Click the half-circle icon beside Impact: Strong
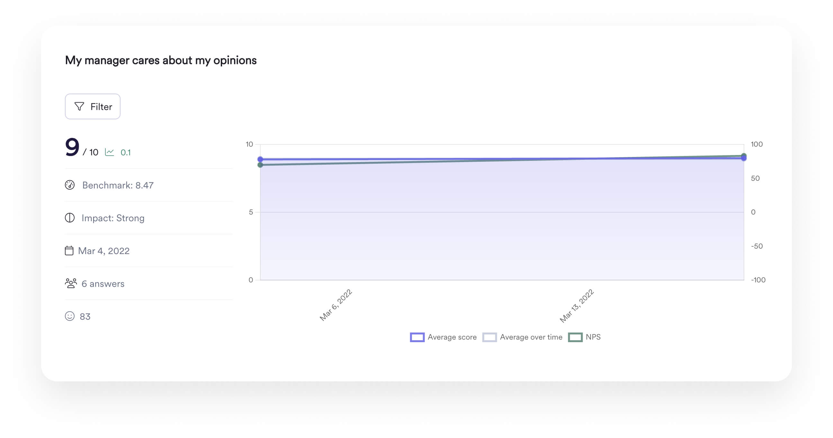 point(69,218)
